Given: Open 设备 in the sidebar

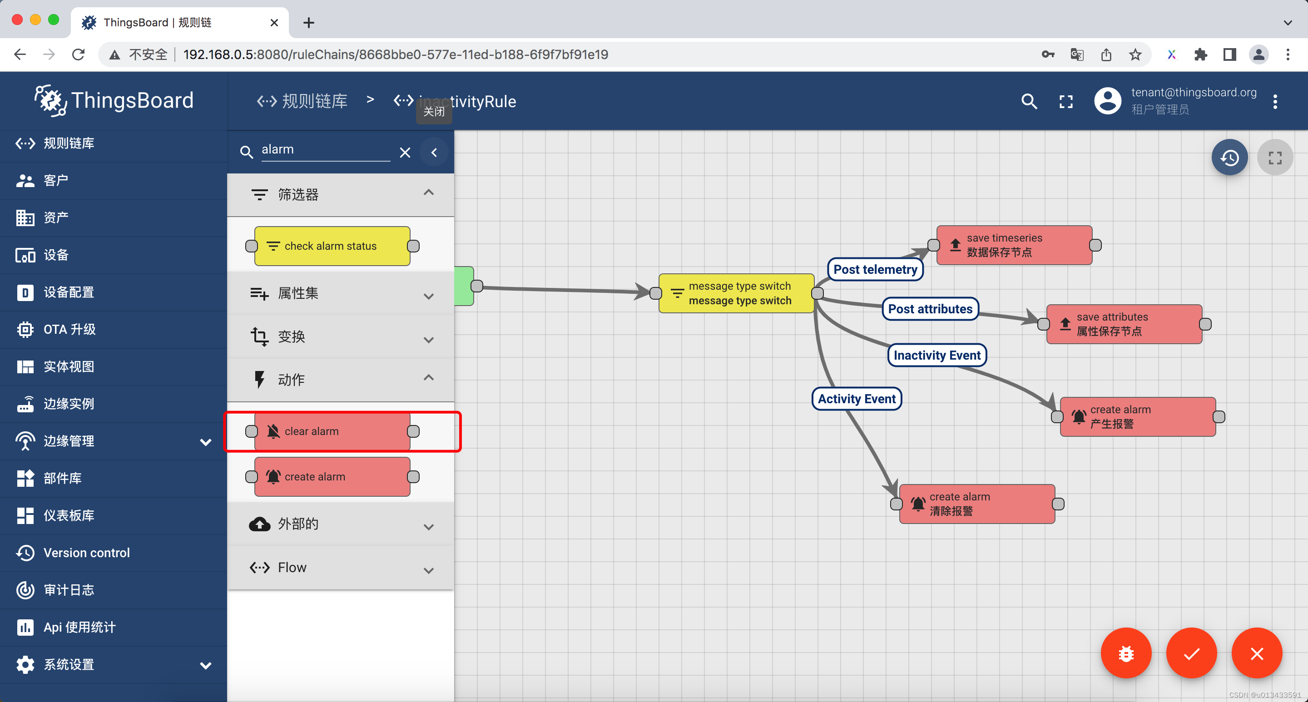Looking at the screenshot, I should tap(113, 255).
